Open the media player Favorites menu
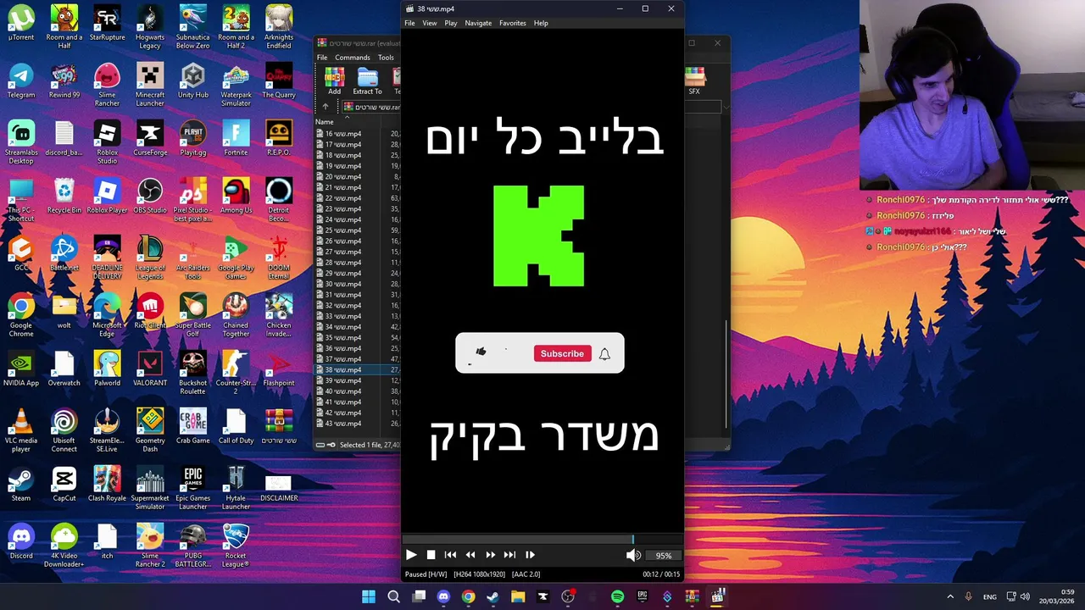This screenshot has width=1085, height=610. click(513, 23)
